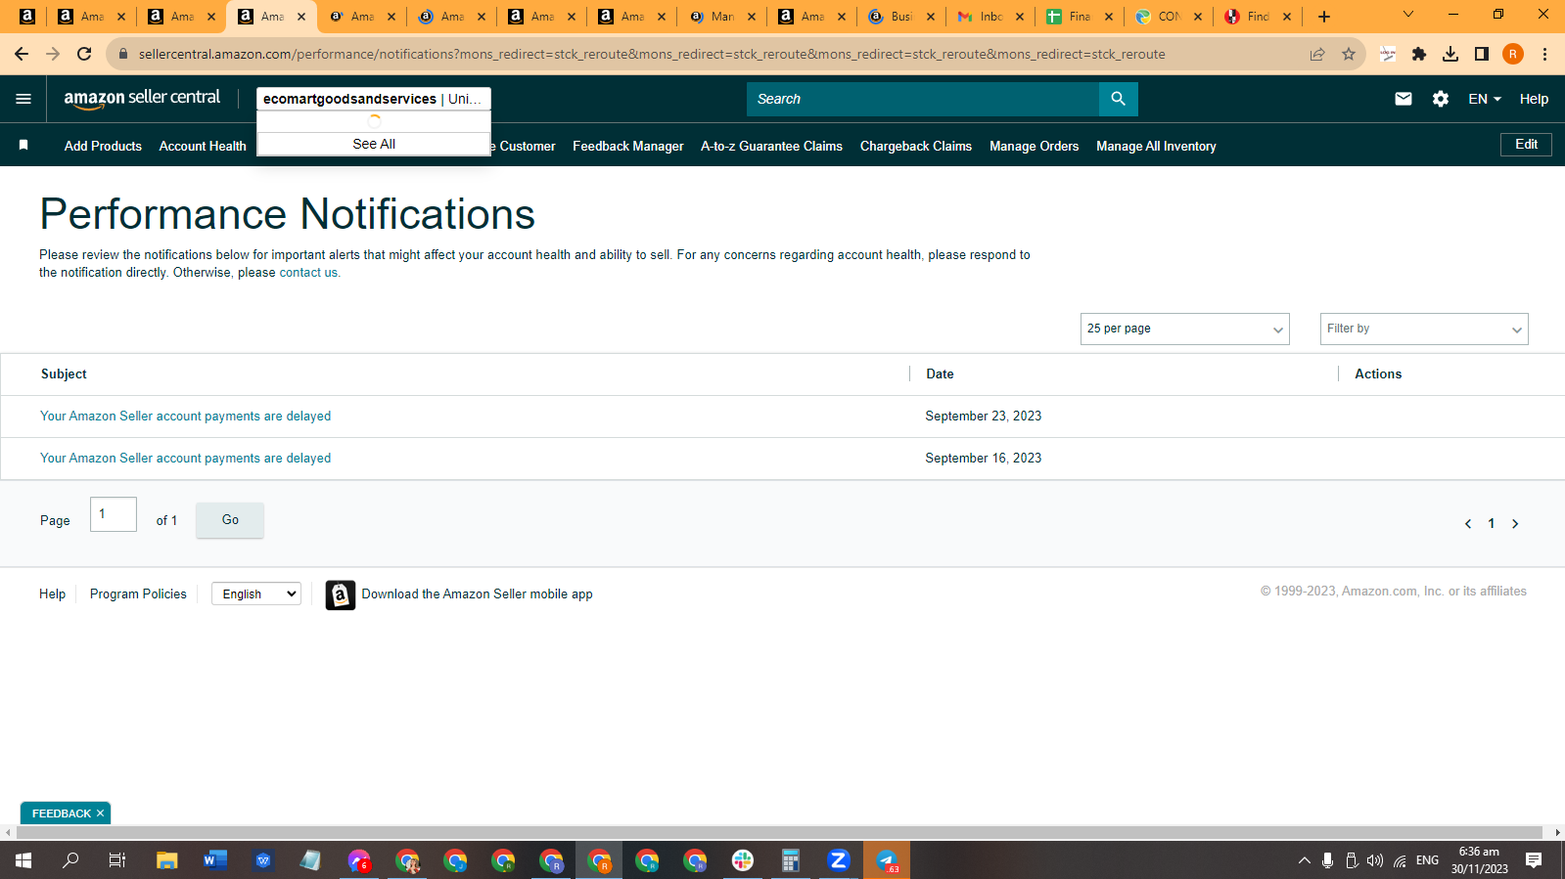The width and height of the screenshot is (1565, 879).
Task: Open the Chrome profile avatar
Action: coord(1513,54)
